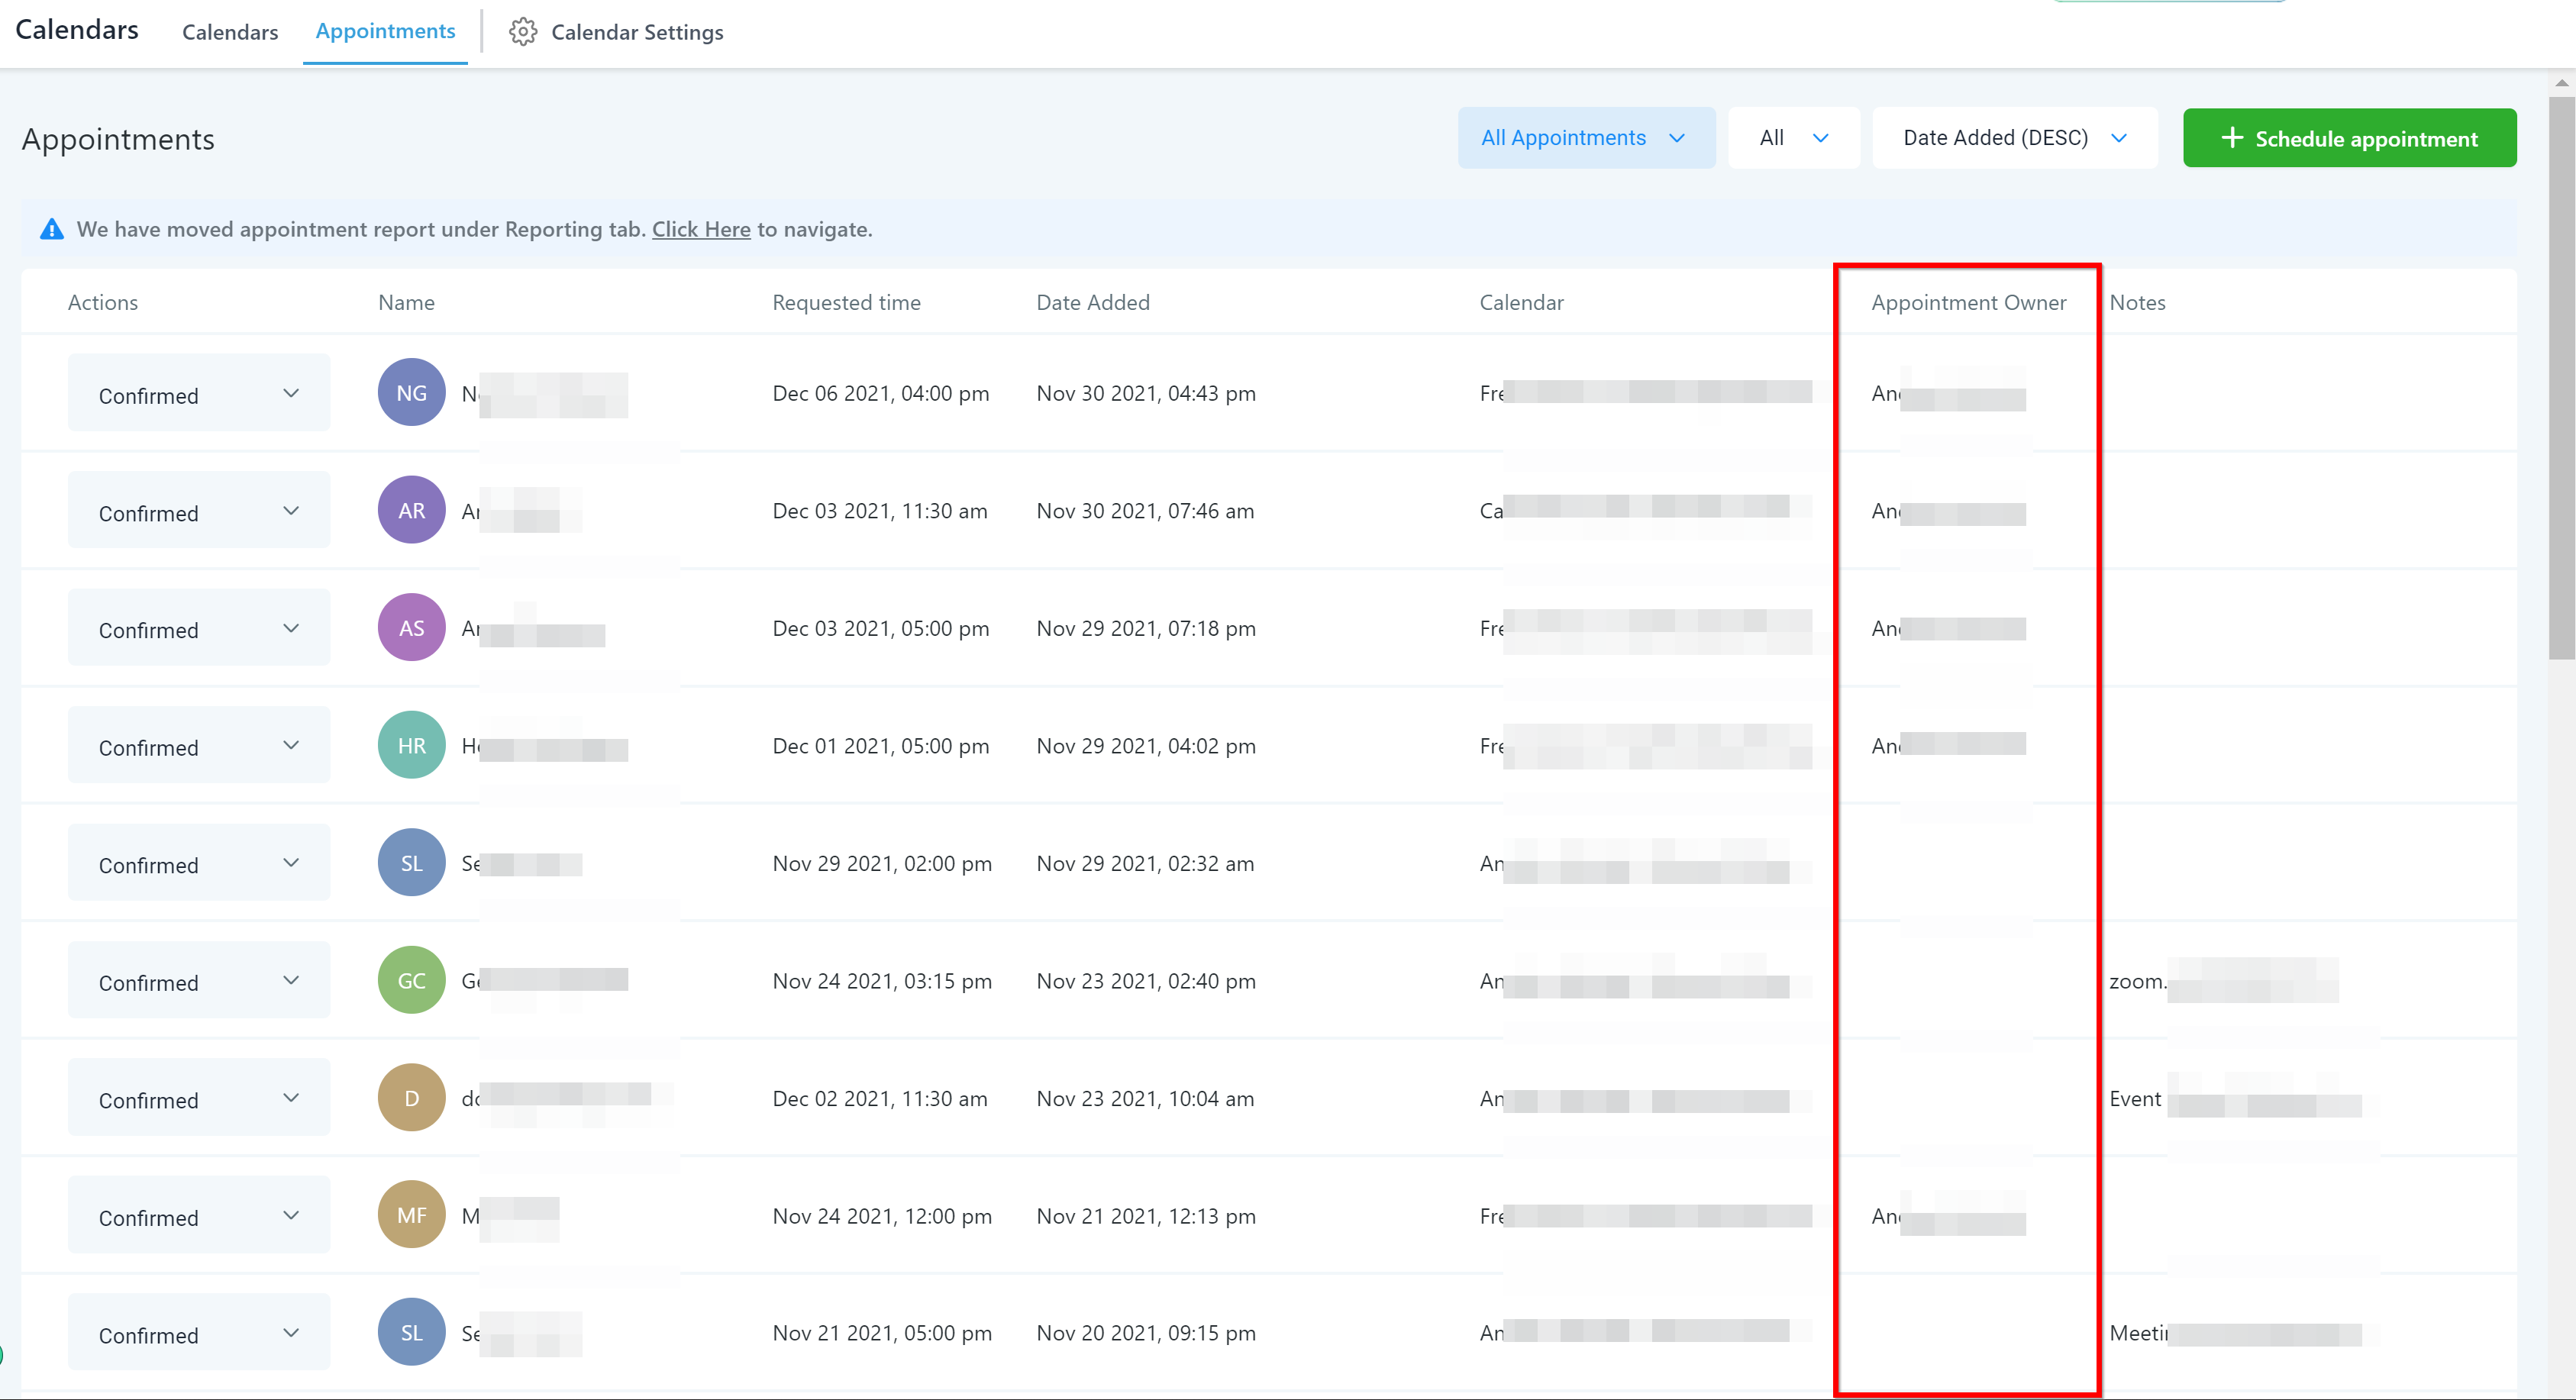Follow the Click Here reporting link
Image resolution: width=2576 pixels, height=1400 pixels.
[x=701, y=230]
